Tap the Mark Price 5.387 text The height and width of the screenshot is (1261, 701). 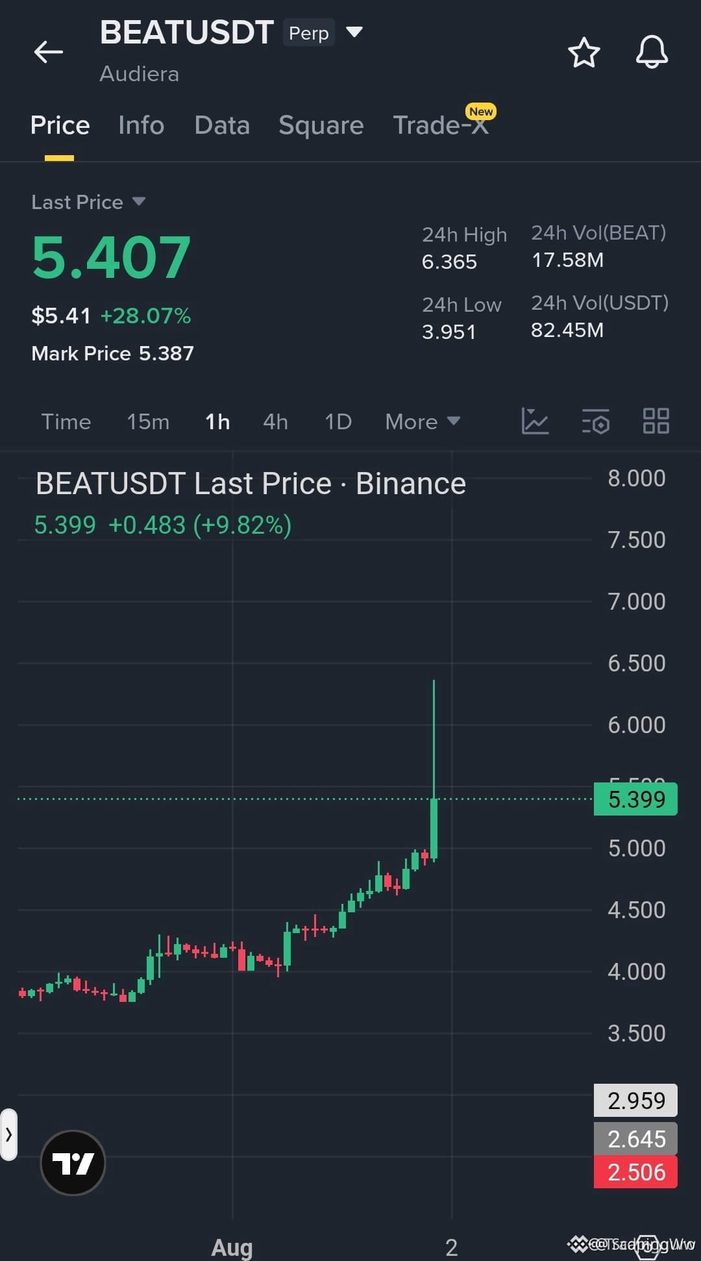[x=112, y=353]
